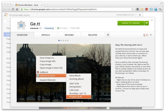Select the first screenshot carousel dot
The height and width of the screenshot is (112, 165).
(x=59, y=40)
